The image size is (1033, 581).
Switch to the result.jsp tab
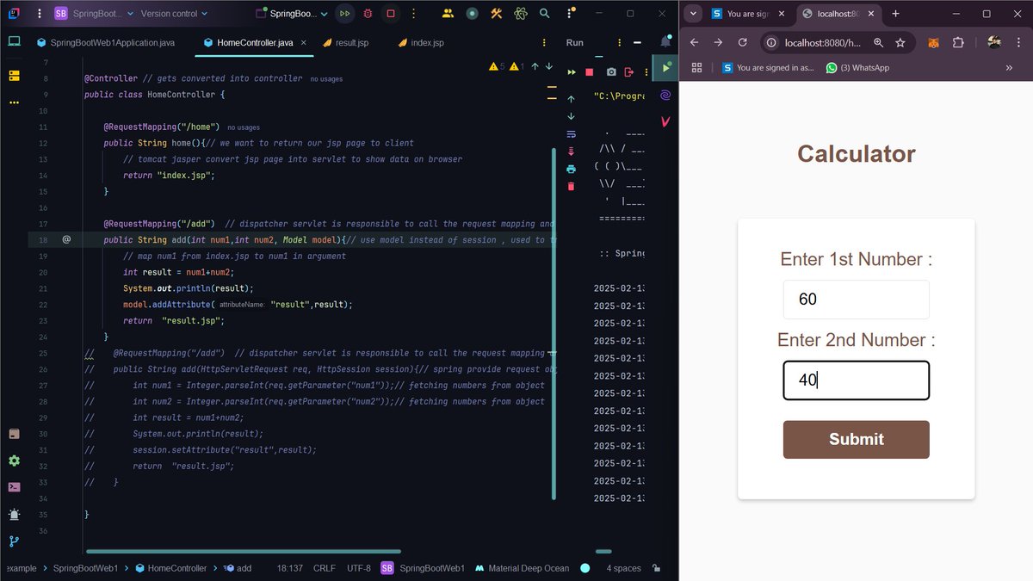coord(346,41)
